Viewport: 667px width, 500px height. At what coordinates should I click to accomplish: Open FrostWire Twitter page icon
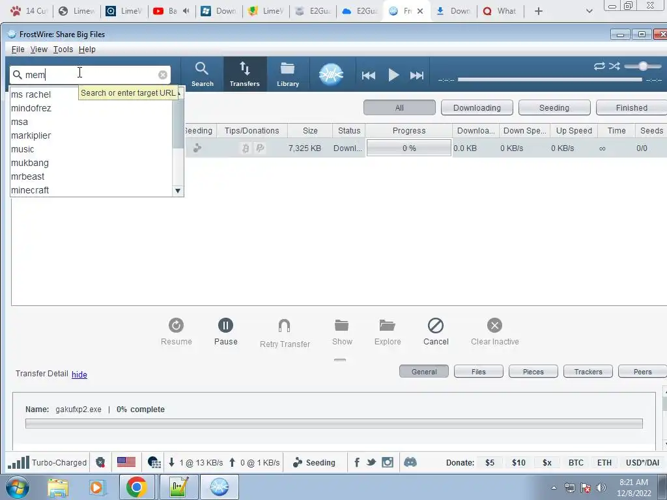[371, 462]
